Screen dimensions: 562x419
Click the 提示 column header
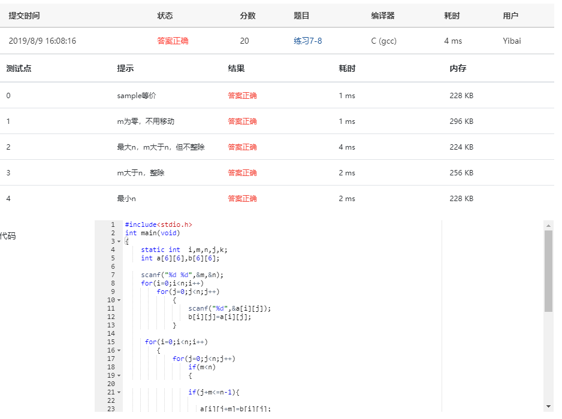coord(125,68)
